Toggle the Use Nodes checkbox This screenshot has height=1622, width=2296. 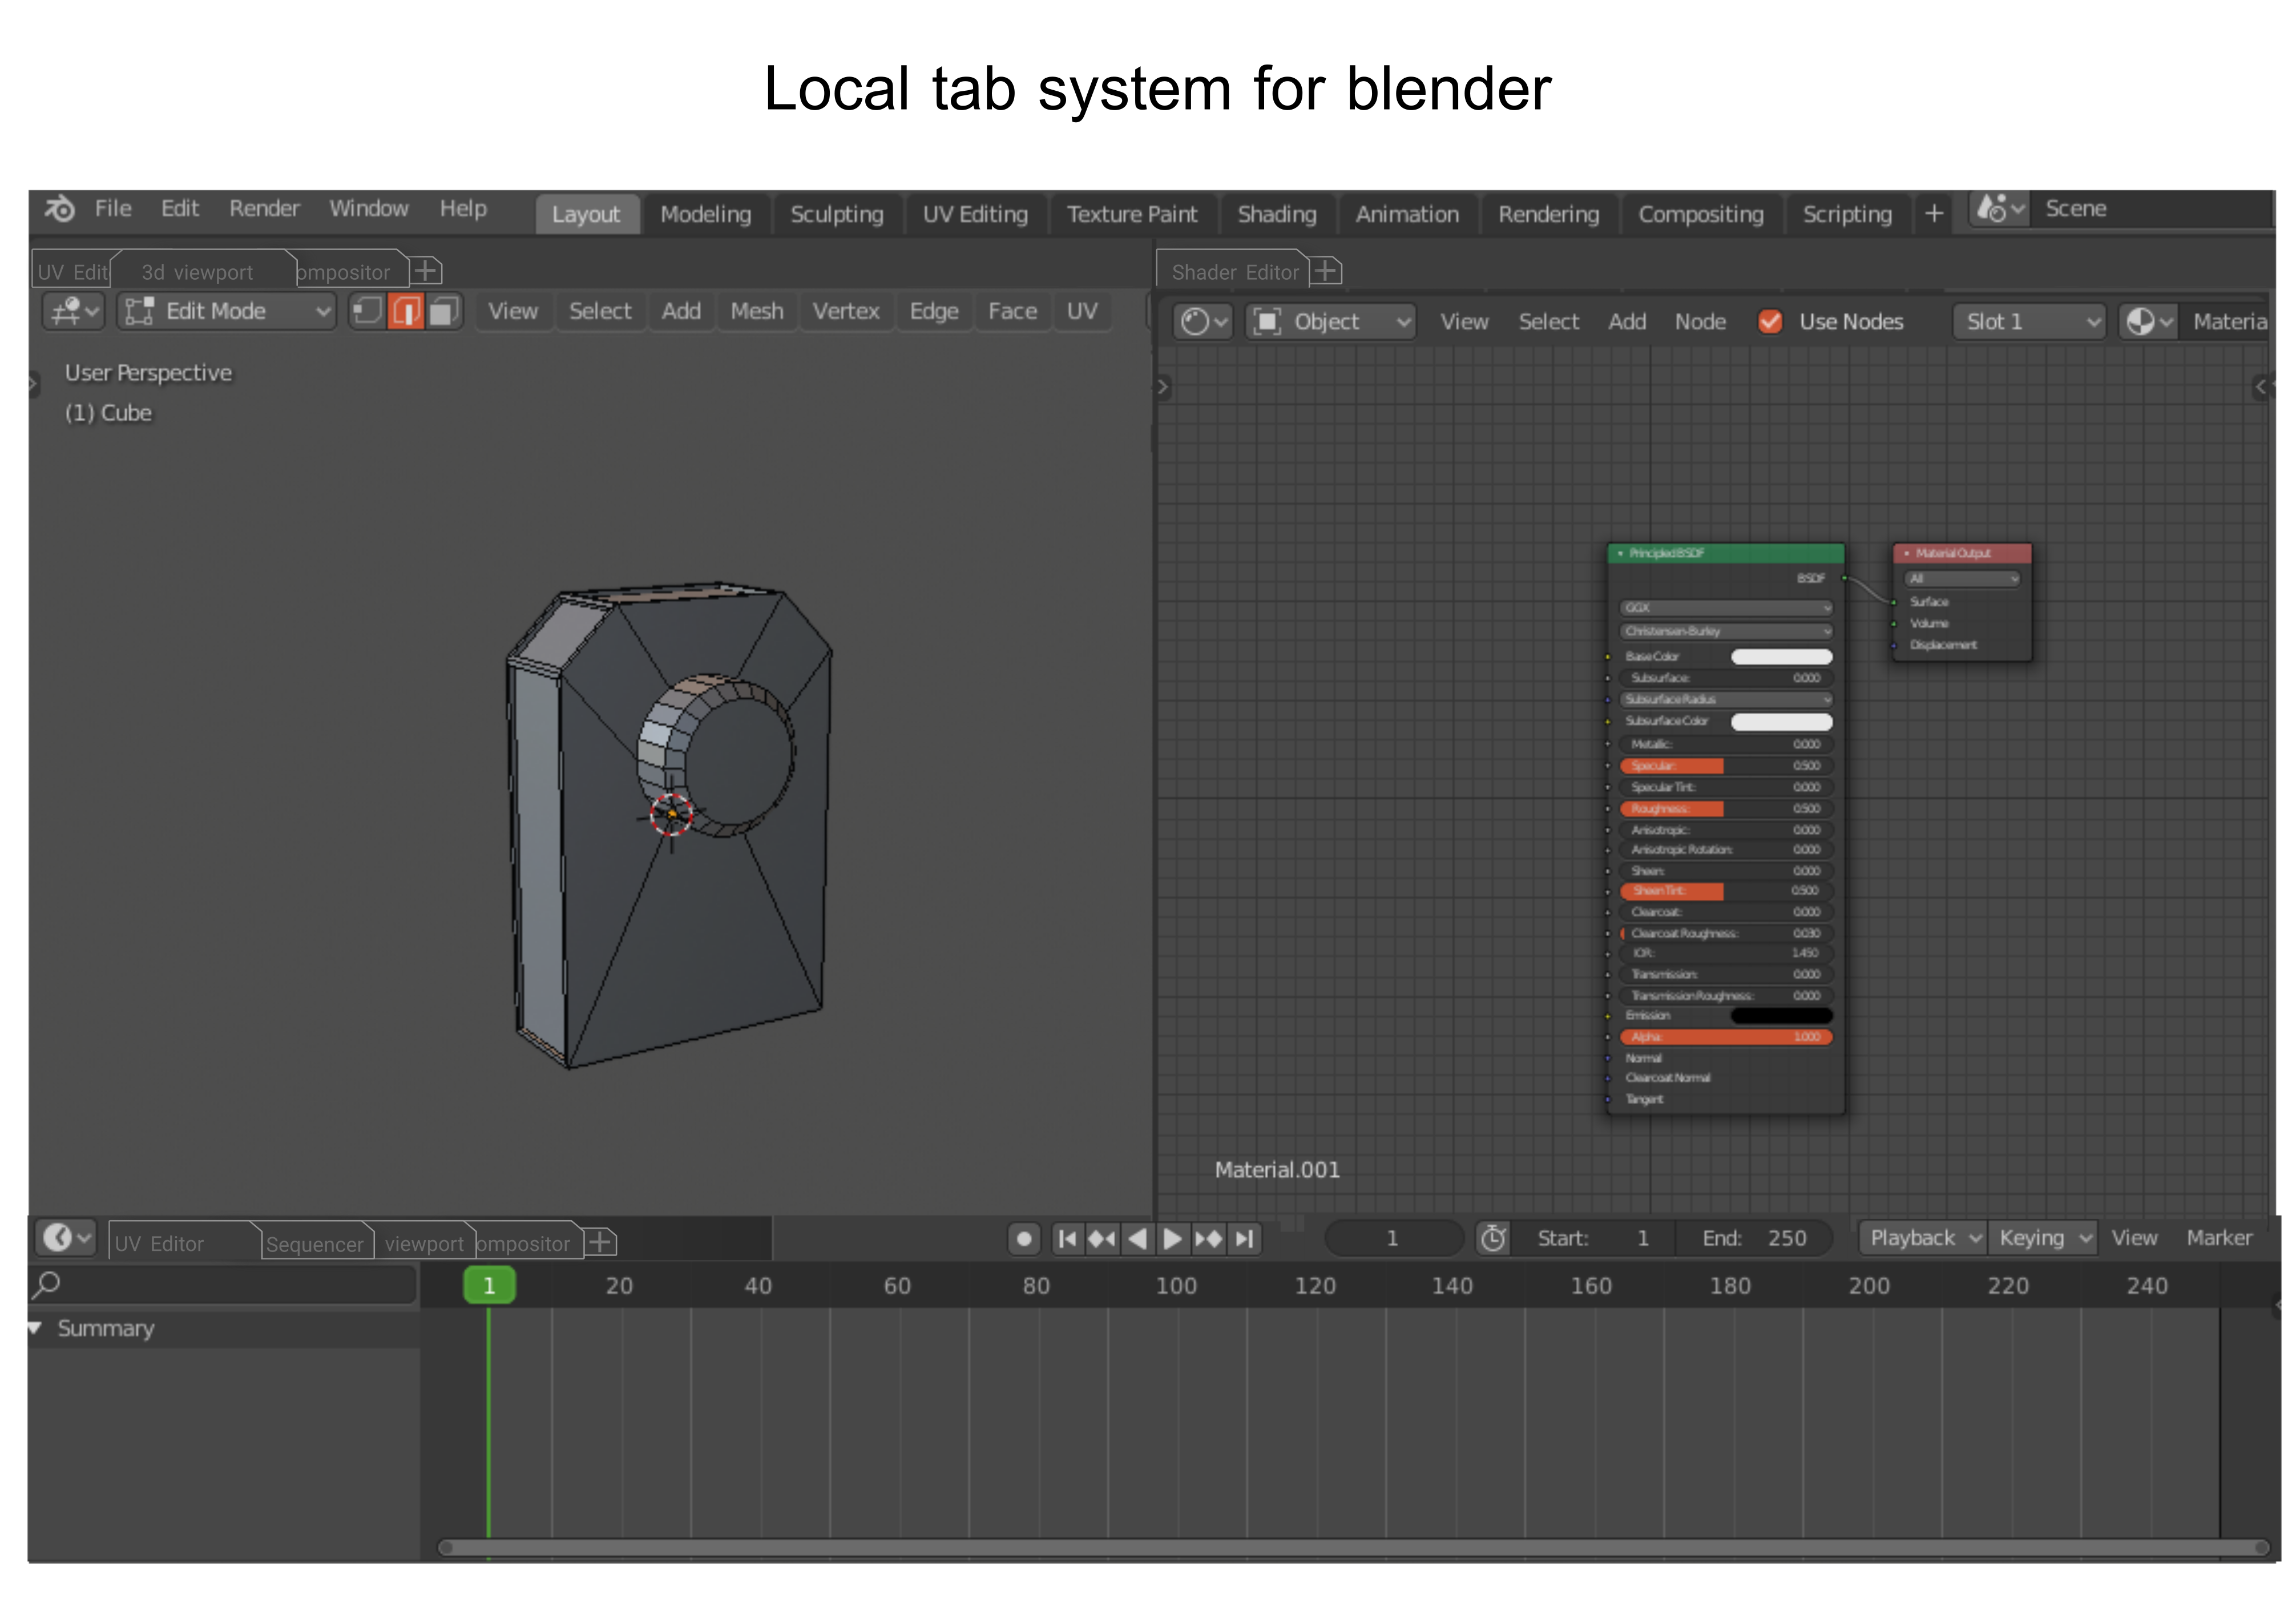pos(1770,321)
